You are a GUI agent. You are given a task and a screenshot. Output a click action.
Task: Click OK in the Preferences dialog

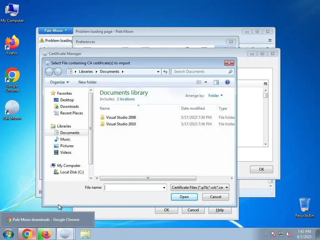[167, 210]
